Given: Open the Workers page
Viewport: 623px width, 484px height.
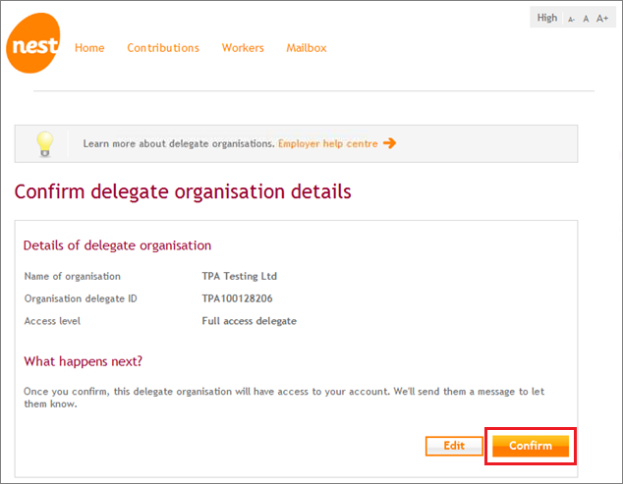Looking at the screenshot, I should [243, 48].
